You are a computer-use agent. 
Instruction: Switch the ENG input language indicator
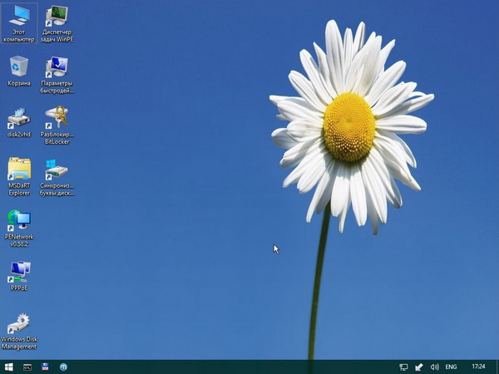452,367
